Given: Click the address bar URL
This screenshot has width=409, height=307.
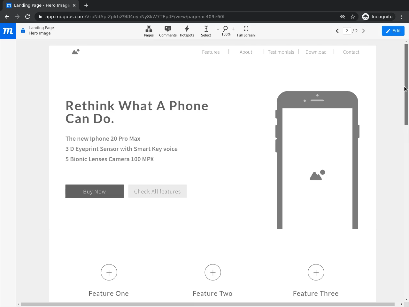Looking at the screenshot, I should pos(135,17).
